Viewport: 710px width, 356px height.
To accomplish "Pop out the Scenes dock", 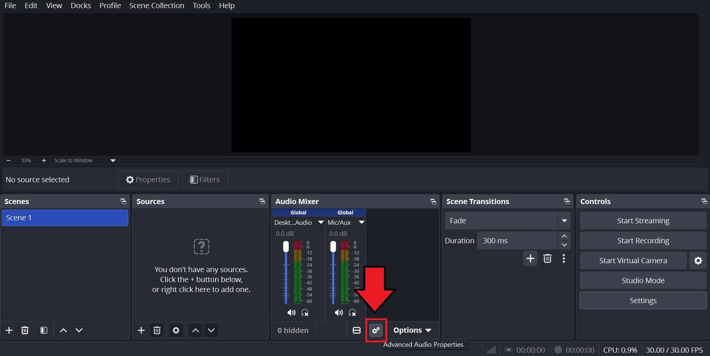I will point(123,201).
